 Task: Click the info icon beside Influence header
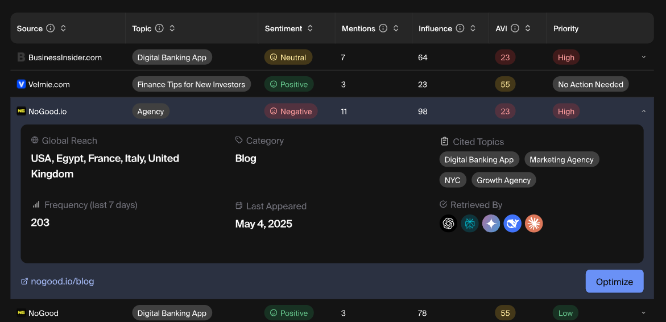point(460,28)
